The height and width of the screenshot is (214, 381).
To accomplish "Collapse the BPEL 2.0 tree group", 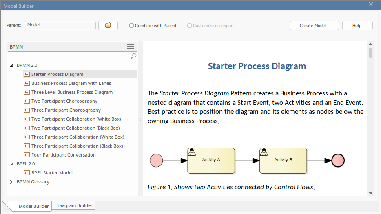I will click(11, 164).
